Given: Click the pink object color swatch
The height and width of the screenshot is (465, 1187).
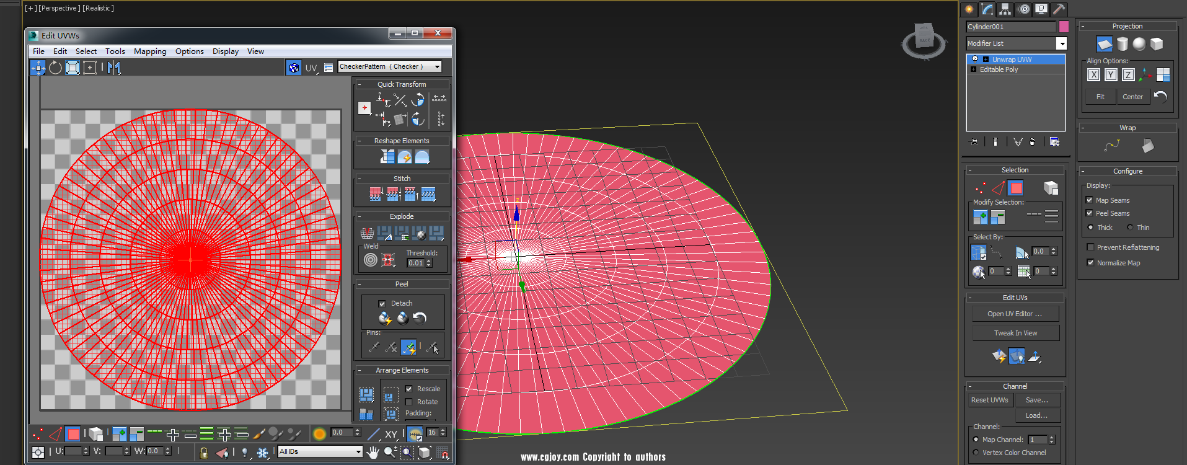Looking at the screenshot, I should pyautogui.click(x=1064, y=27).
